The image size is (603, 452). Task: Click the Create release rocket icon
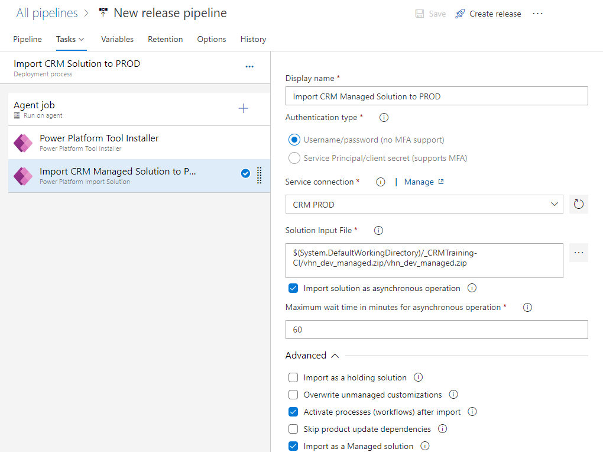coord(460,14)
